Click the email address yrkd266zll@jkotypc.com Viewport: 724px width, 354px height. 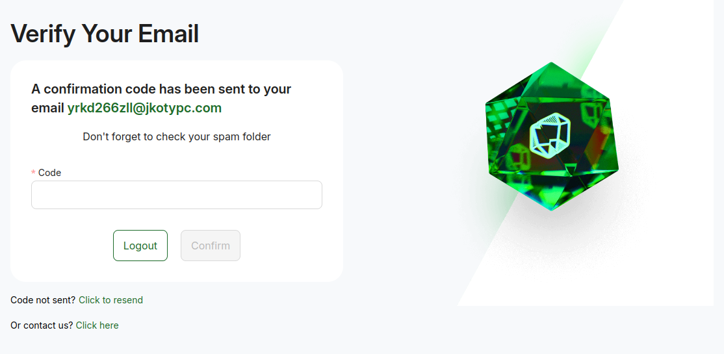click(x=144, y=108)
